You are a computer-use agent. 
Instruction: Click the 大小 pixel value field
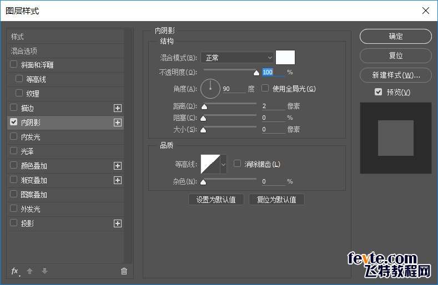click(x=273, y=129)
